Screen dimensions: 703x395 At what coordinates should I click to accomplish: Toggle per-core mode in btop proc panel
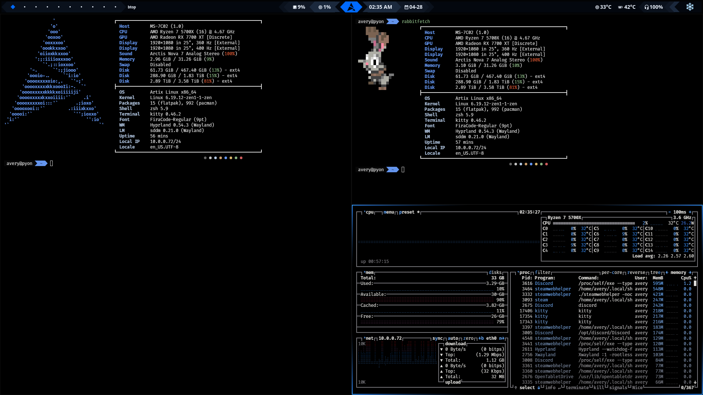click(x=612, y=272)
